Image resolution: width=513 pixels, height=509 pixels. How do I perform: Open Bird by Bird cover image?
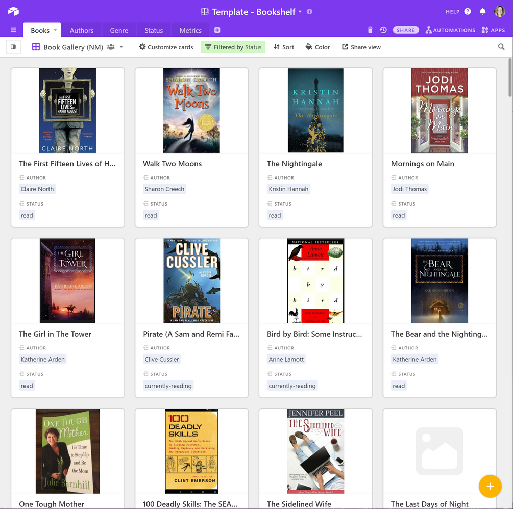[x=316, y=281]
